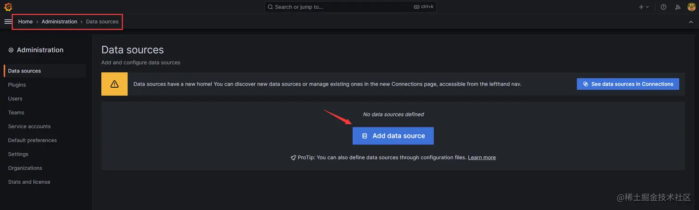Expand the New dropdown arrow beside plus
699x210 pixels.
[647, 7]
